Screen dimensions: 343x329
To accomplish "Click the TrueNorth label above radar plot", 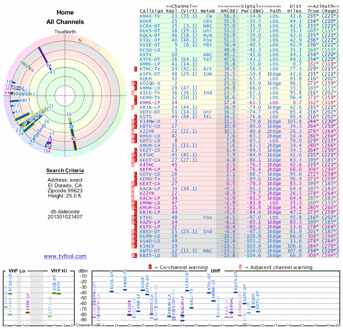I will point(65,32).
